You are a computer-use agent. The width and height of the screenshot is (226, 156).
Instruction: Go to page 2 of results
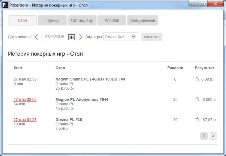pos(213,136)
